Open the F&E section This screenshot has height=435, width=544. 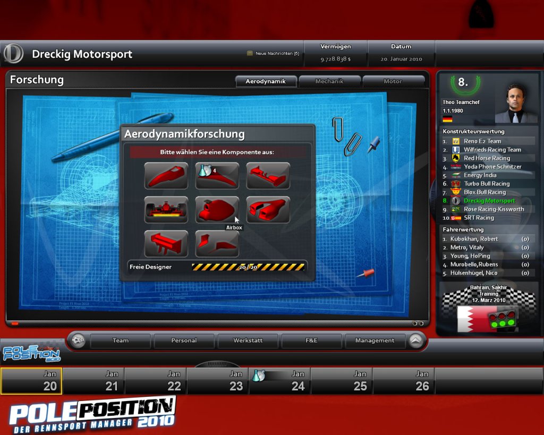click(311, 340)
